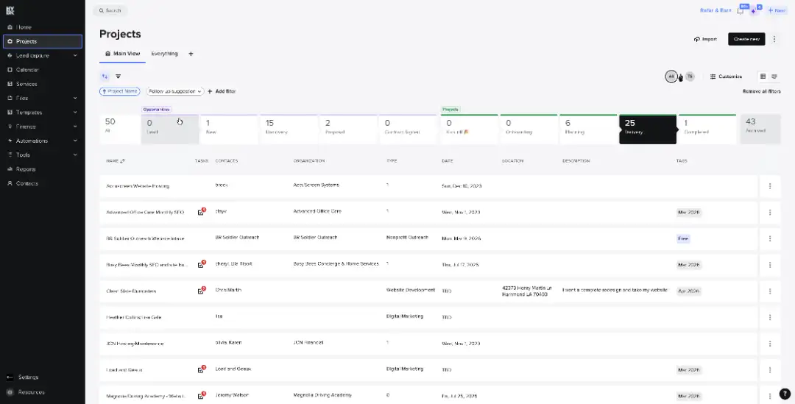Open tasks icon for Clean Slate row
This screenshot has height=404, width=795.
[201, 291]
